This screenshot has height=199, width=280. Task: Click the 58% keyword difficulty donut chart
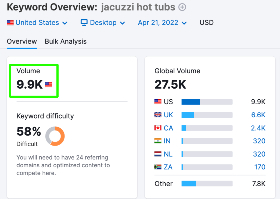click(x=55, y=136)
